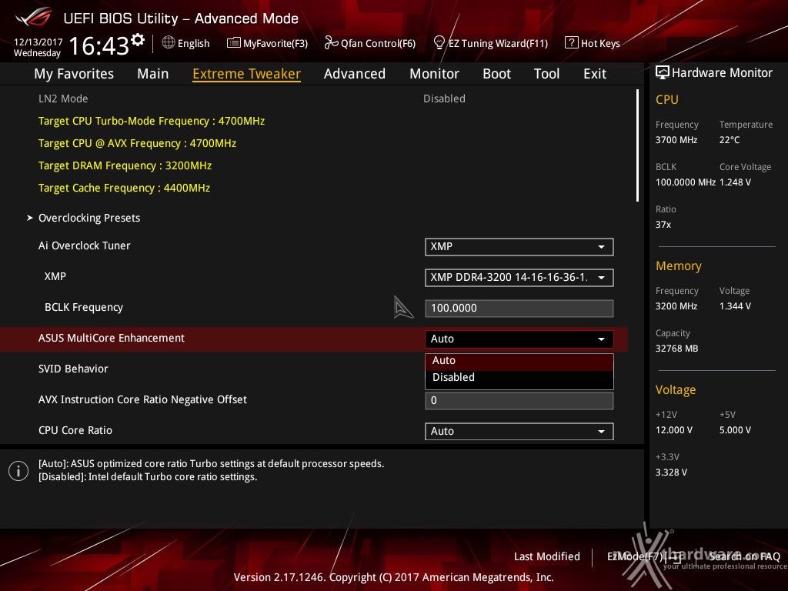This screenshot has width=788, height=591.
Task: Open date and time settings gear
Action: pyautogui.click(x=138, y=40)
